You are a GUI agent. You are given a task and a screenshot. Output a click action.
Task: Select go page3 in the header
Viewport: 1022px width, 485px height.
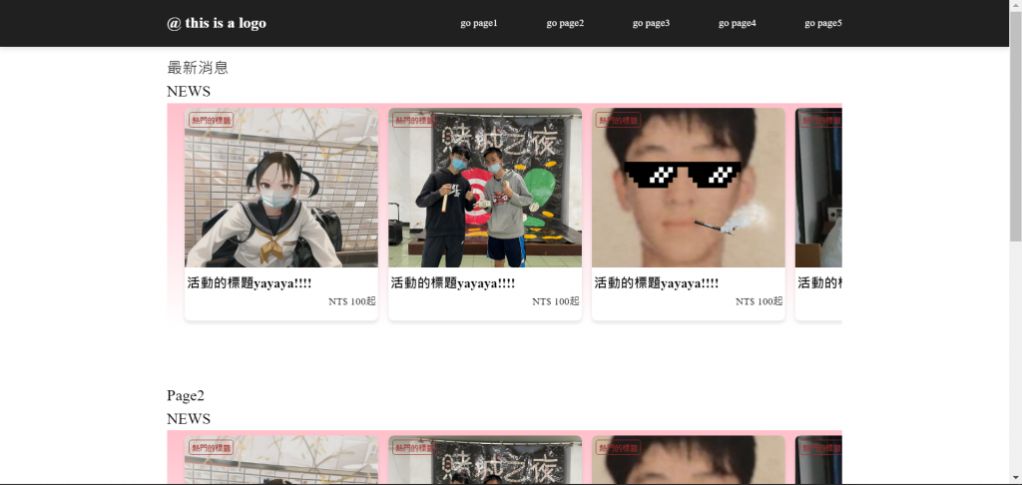click(651, 24)
